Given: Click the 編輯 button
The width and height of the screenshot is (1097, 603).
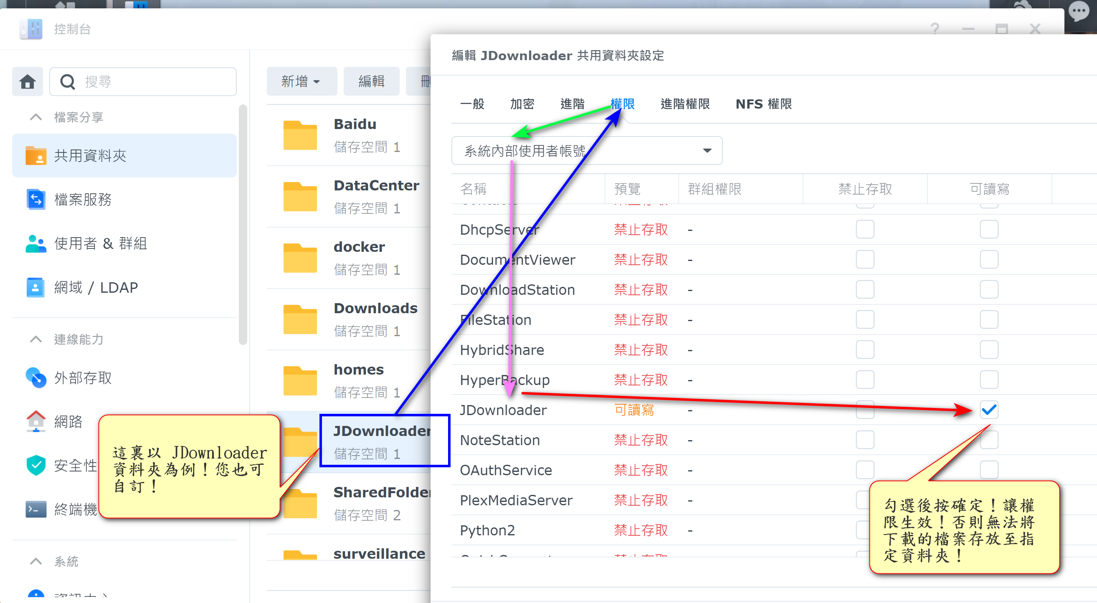Looking at the screenshot, I should click(x=371, y=81).
